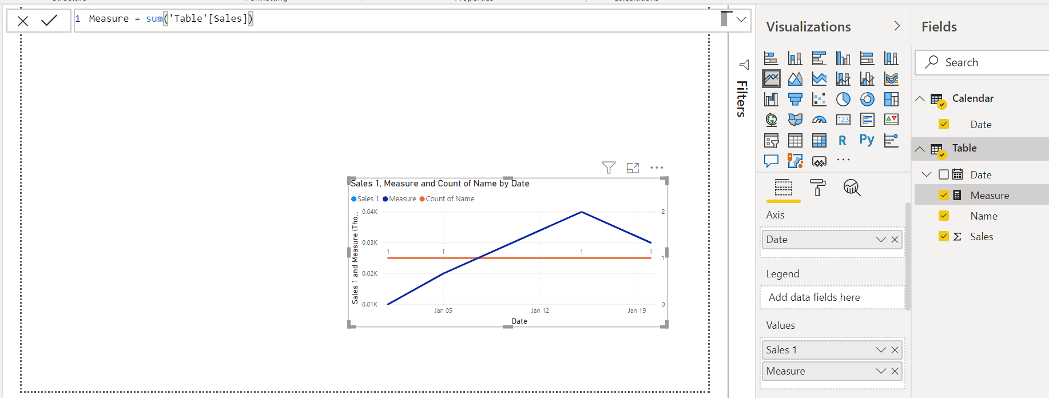
Task: Uncheck the Name field checkbox
Action: click(x=944, y=216)
